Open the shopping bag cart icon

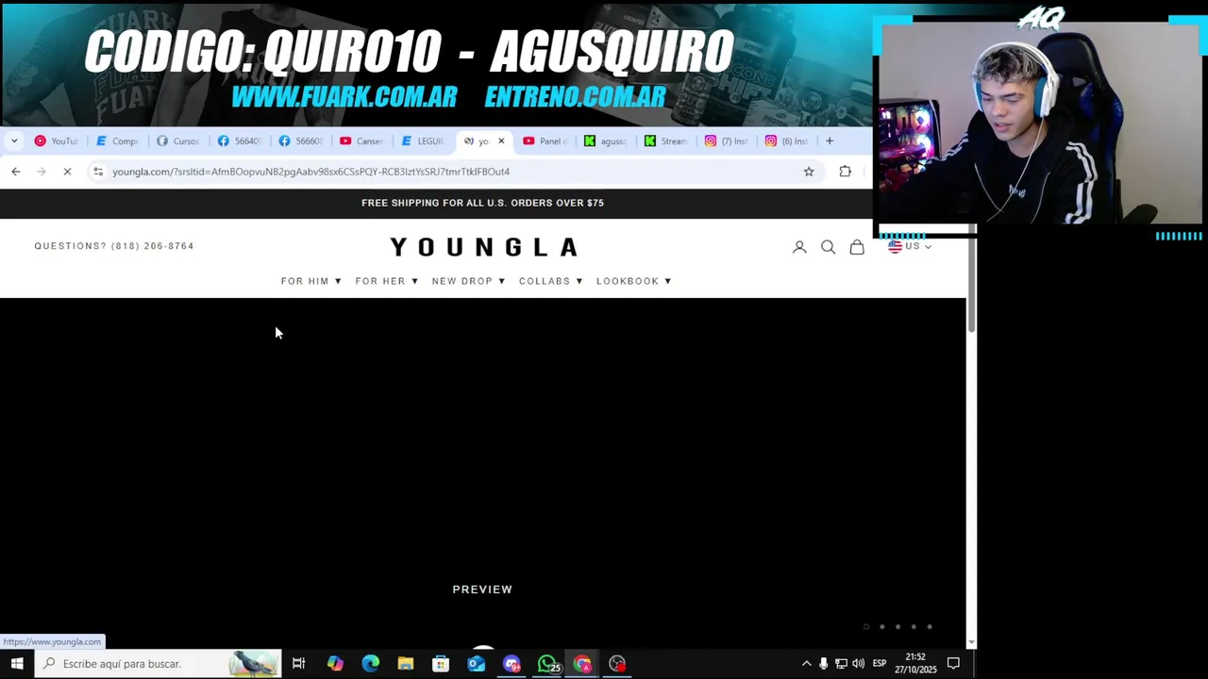tap(857, 247)
